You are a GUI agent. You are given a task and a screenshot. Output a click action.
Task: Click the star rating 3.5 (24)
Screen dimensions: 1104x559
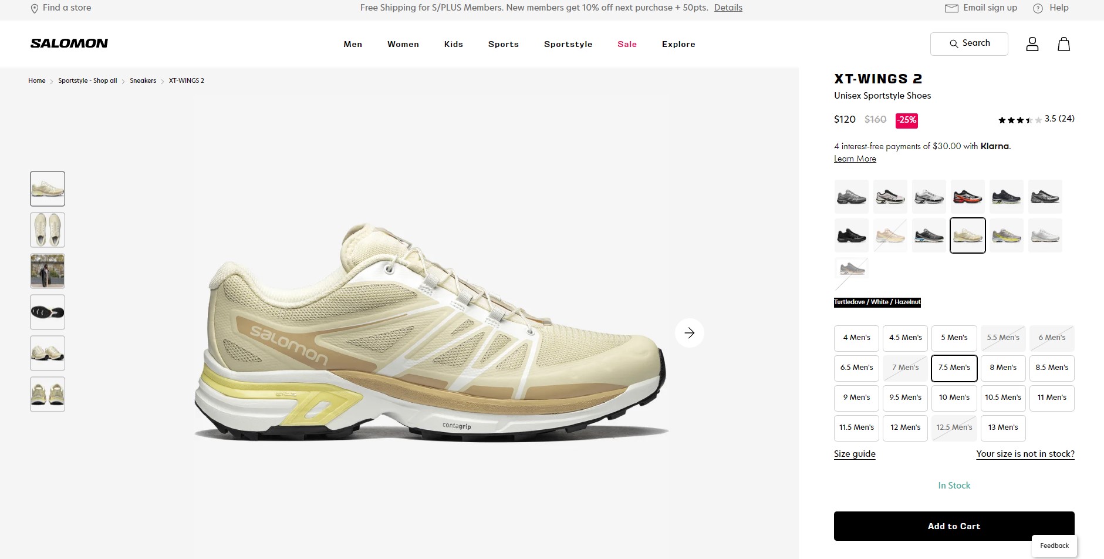1036,119
